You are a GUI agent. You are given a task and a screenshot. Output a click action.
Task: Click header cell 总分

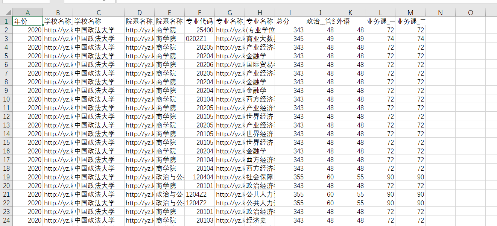pos(290,21)
